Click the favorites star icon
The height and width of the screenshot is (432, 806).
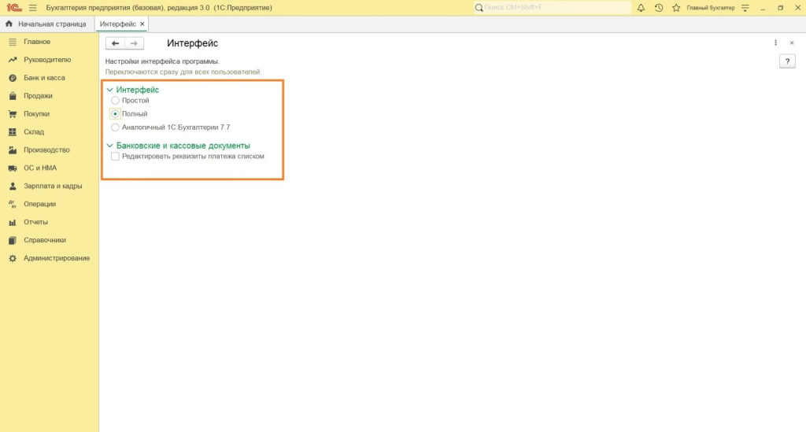point(675,7)
